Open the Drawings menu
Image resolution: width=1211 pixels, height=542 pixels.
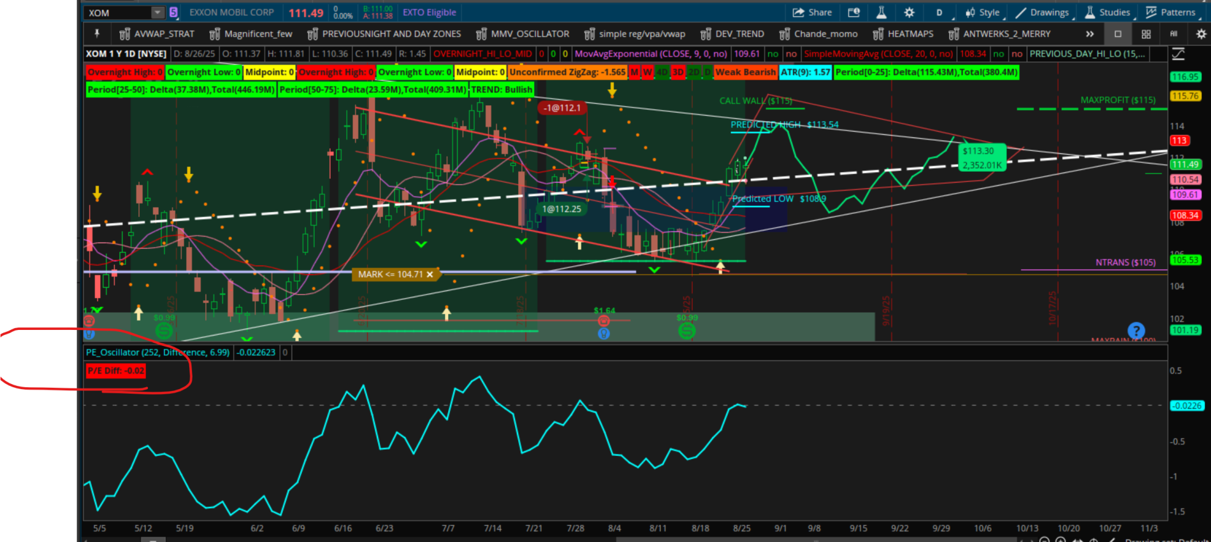[x=1042, y=13]
